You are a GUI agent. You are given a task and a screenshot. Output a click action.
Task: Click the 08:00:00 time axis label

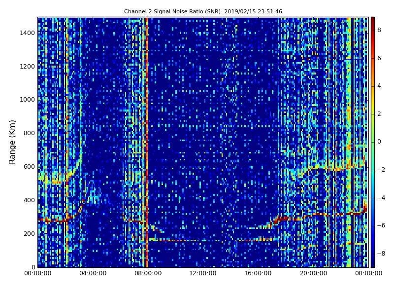[x=148, y=273]
